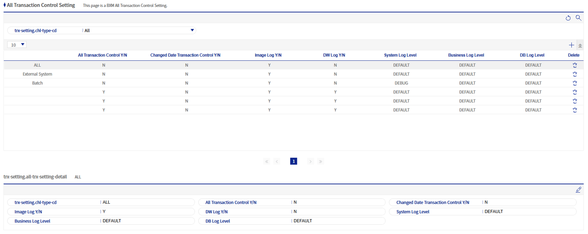Jump to the last page
588x234 pixels.
click(x=320, y=162)
